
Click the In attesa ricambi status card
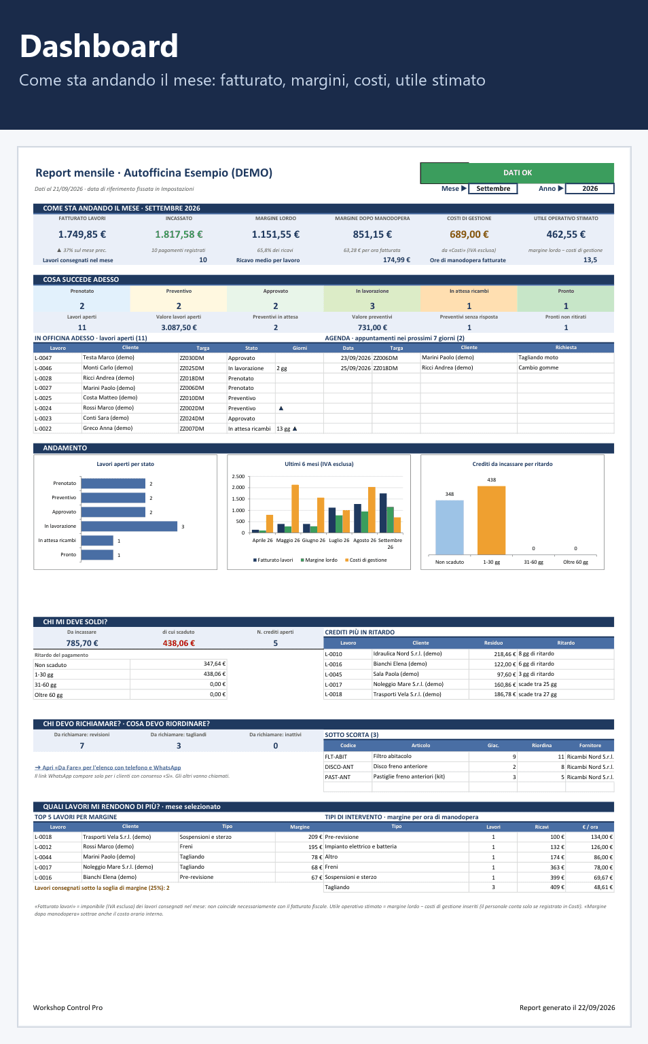[x=469, y=299]
